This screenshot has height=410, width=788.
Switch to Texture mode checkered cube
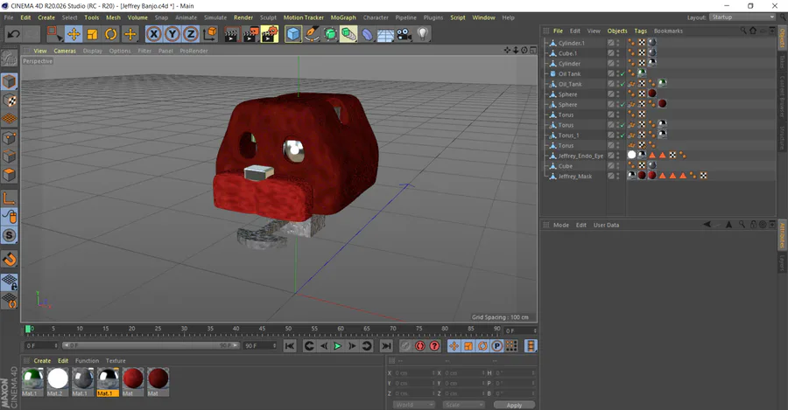tap(10, 100)
